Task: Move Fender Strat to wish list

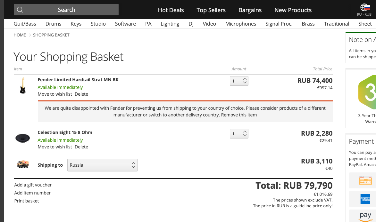Action: tap(55, 94)
